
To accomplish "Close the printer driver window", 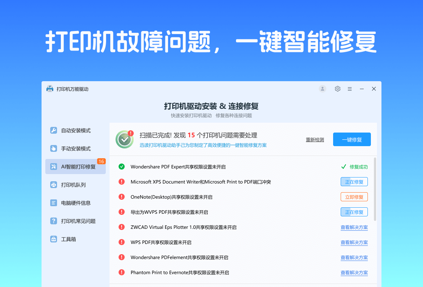I will click(x=374, y=89).
